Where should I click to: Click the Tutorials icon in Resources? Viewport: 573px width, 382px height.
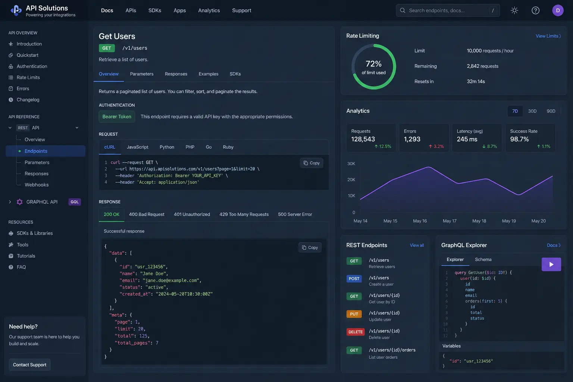[x=11, y=256]
